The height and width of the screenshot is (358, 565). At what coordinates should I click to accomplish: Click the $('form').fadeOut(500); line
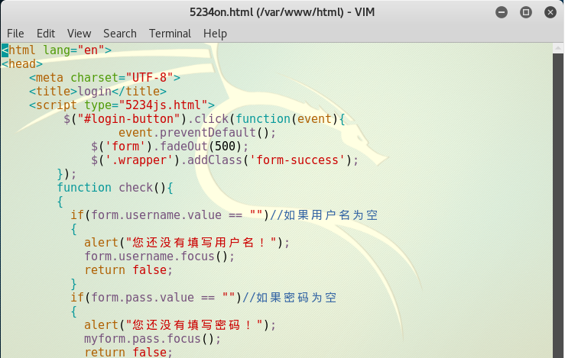click(x=170, y=146)
